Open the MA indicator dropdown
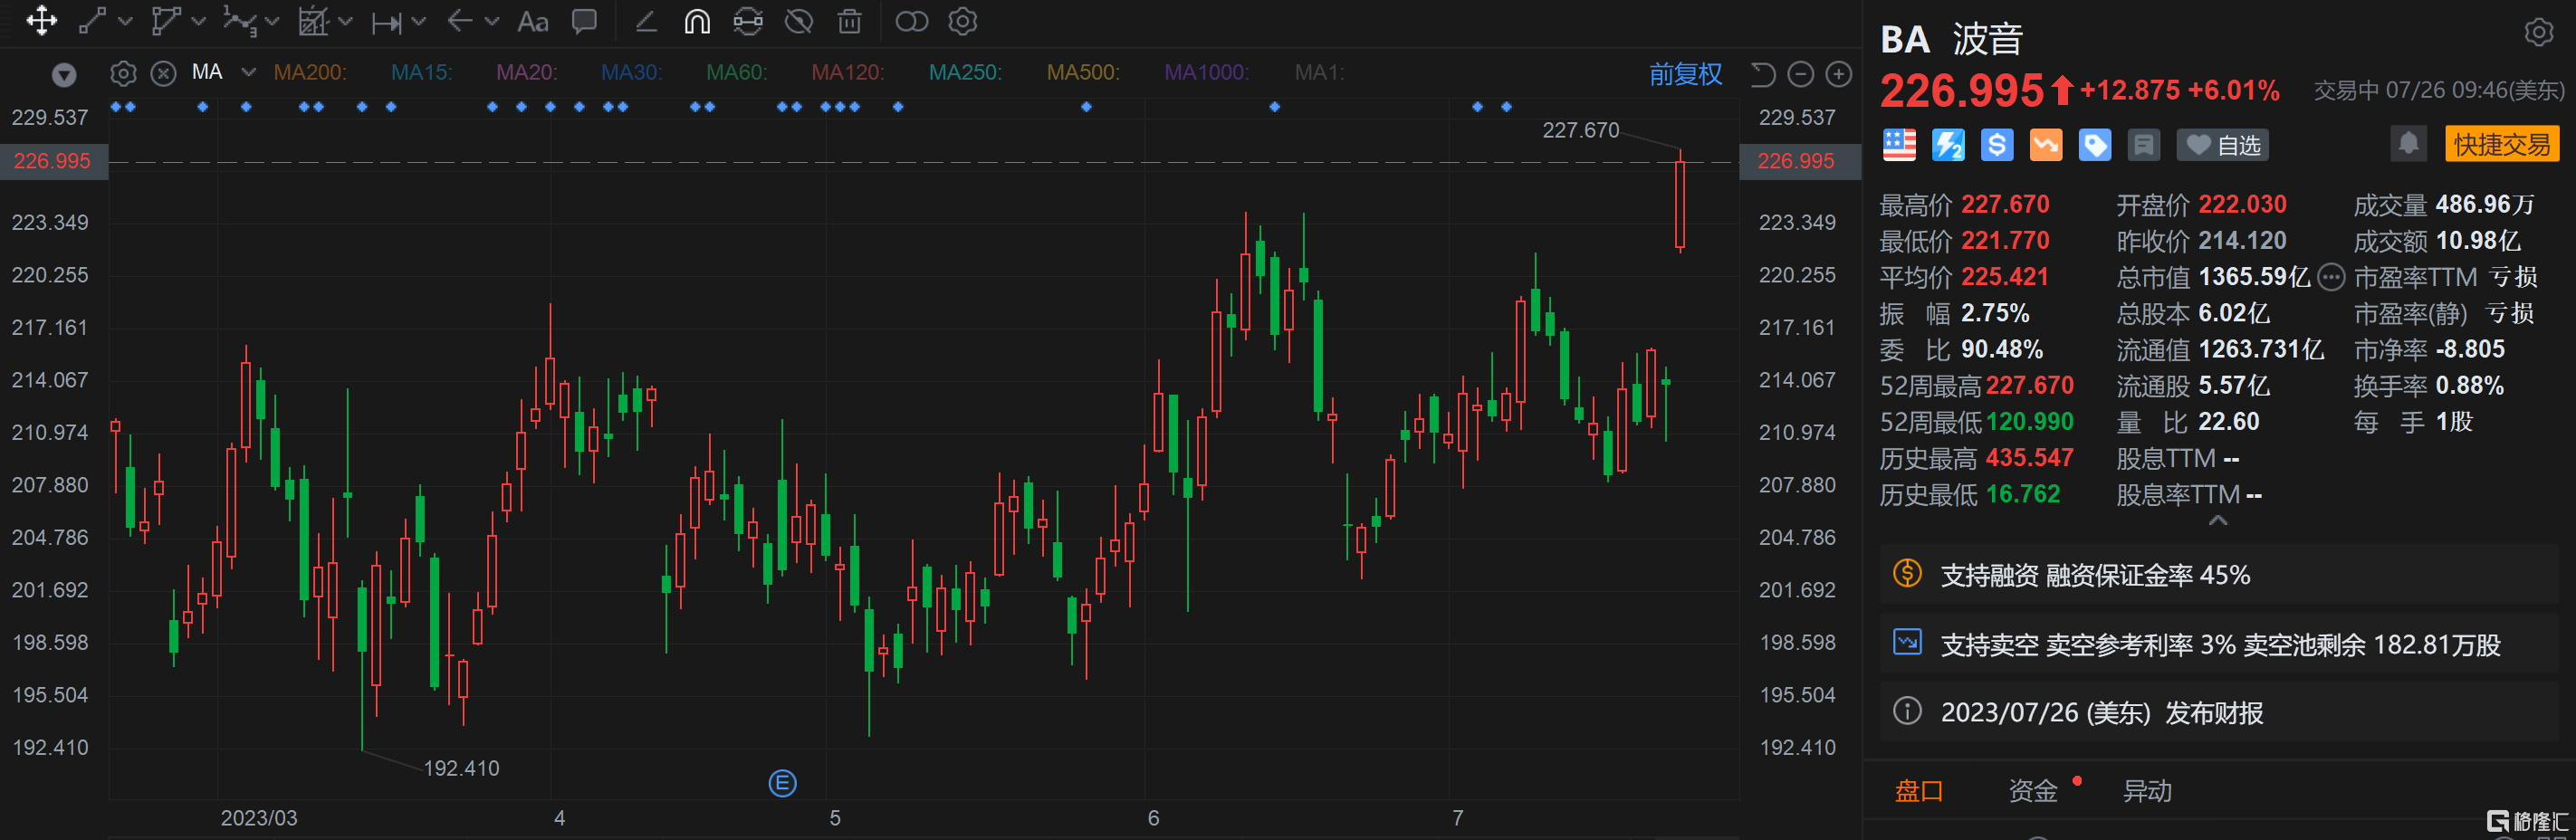Image resolution: width=2576 pixels, height=840 pixels. pyautogui.click(x=248, y=72)
